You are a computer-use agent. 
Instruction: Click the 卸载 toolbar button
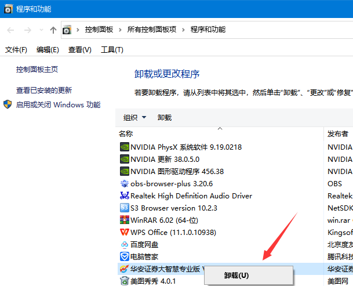[165, 117]
